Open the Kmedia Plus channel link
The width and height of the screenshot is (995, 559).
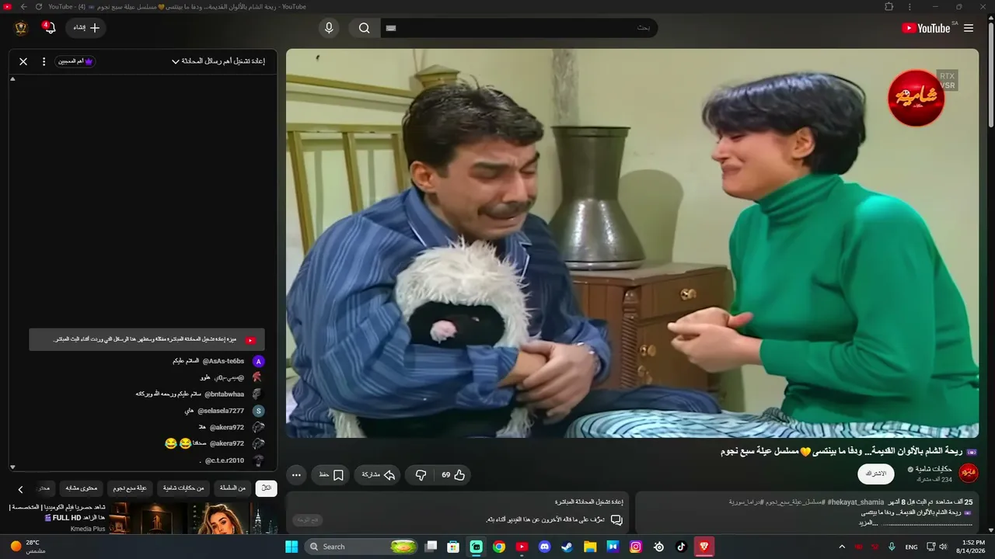click(88, 529)
